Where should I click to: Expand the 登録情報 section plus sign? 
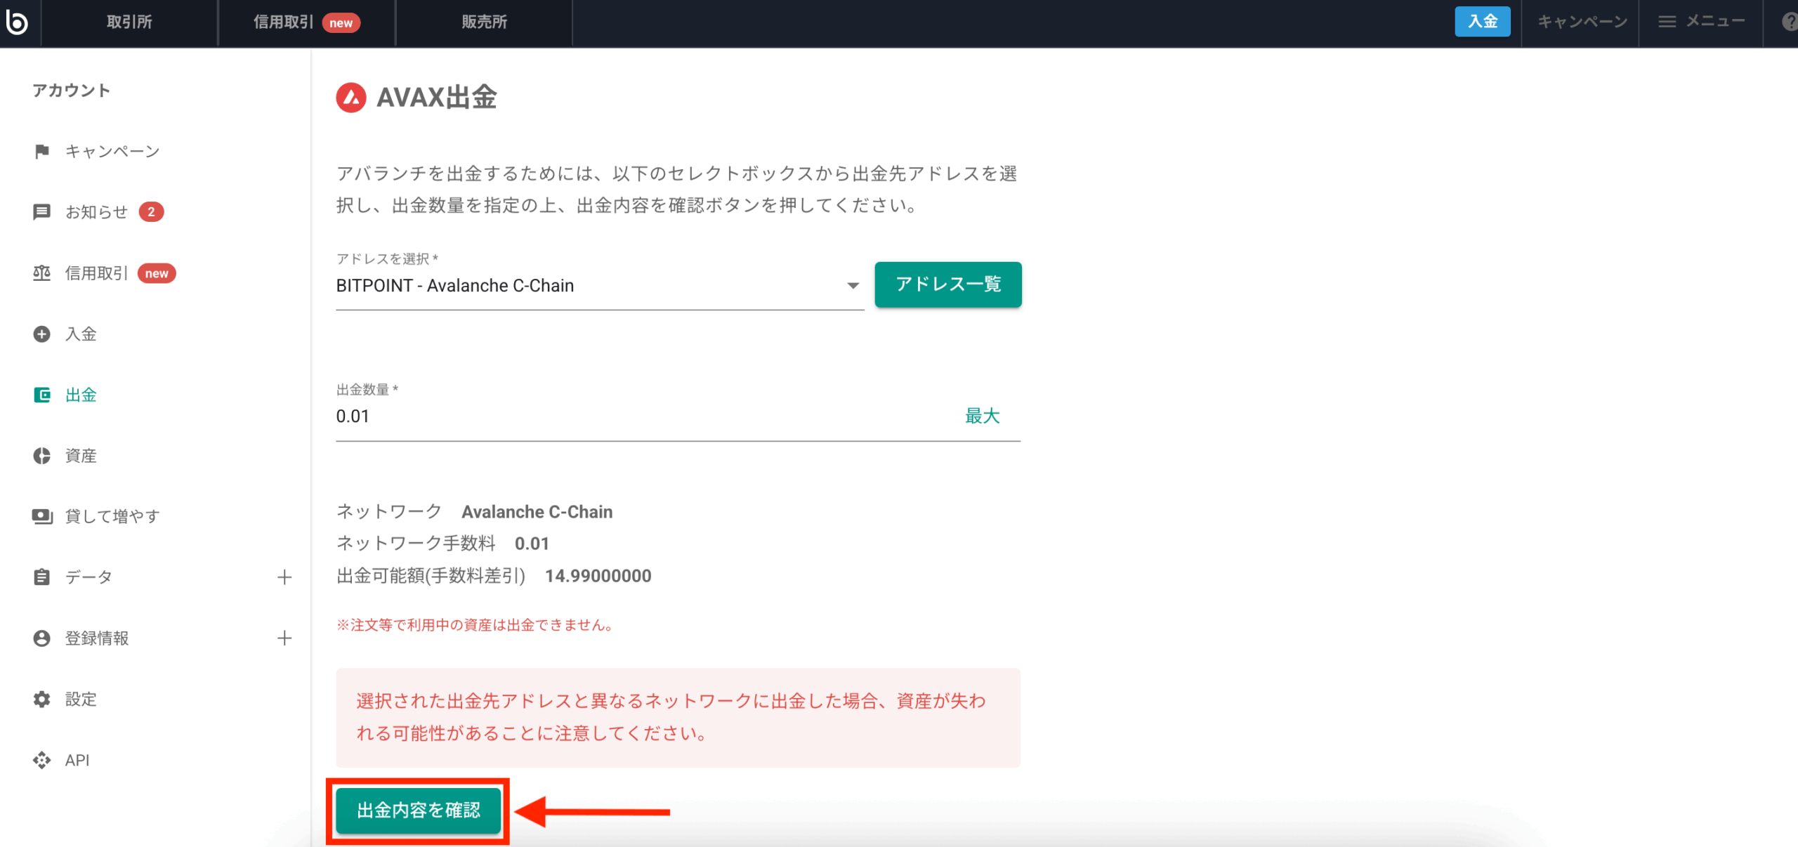click(x=284, y=638)
